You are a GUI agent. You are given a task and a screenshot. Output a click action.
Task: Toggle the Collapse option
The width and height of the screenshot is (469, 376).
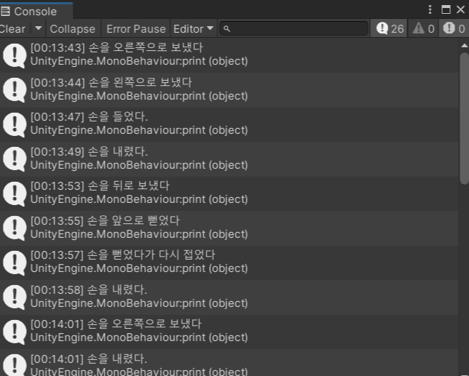pyautogui.click(x=73, y=28)
